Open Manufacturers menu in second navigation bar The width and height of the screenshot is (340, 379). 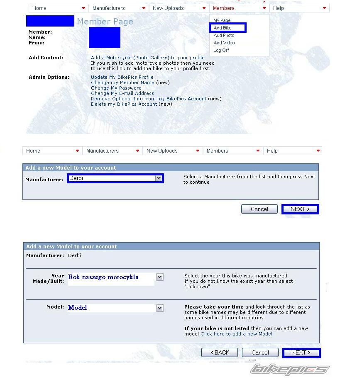click(x=113, y=151)
